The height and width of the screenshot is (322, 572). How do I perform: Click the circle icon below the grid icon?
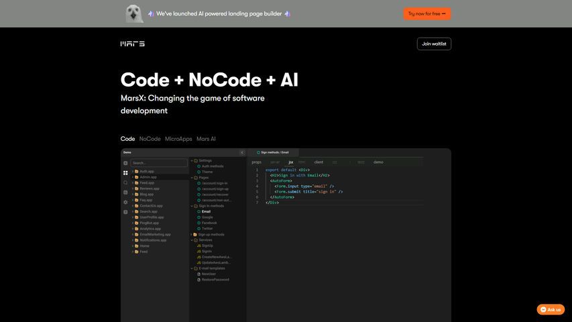125,182
